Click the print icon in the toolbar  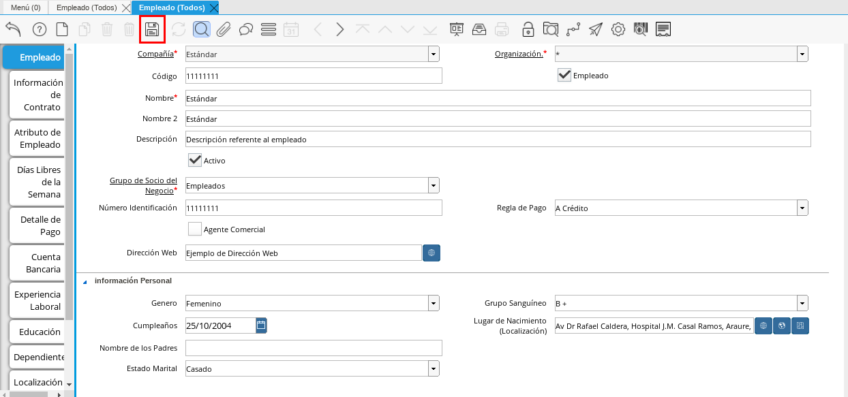tap(502, 29)
